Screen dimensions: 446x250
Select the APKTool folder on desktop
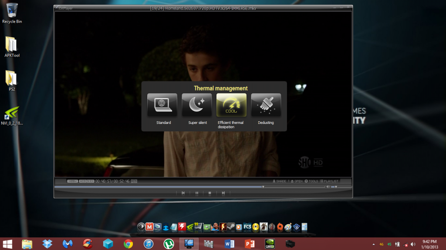(12, 47)
